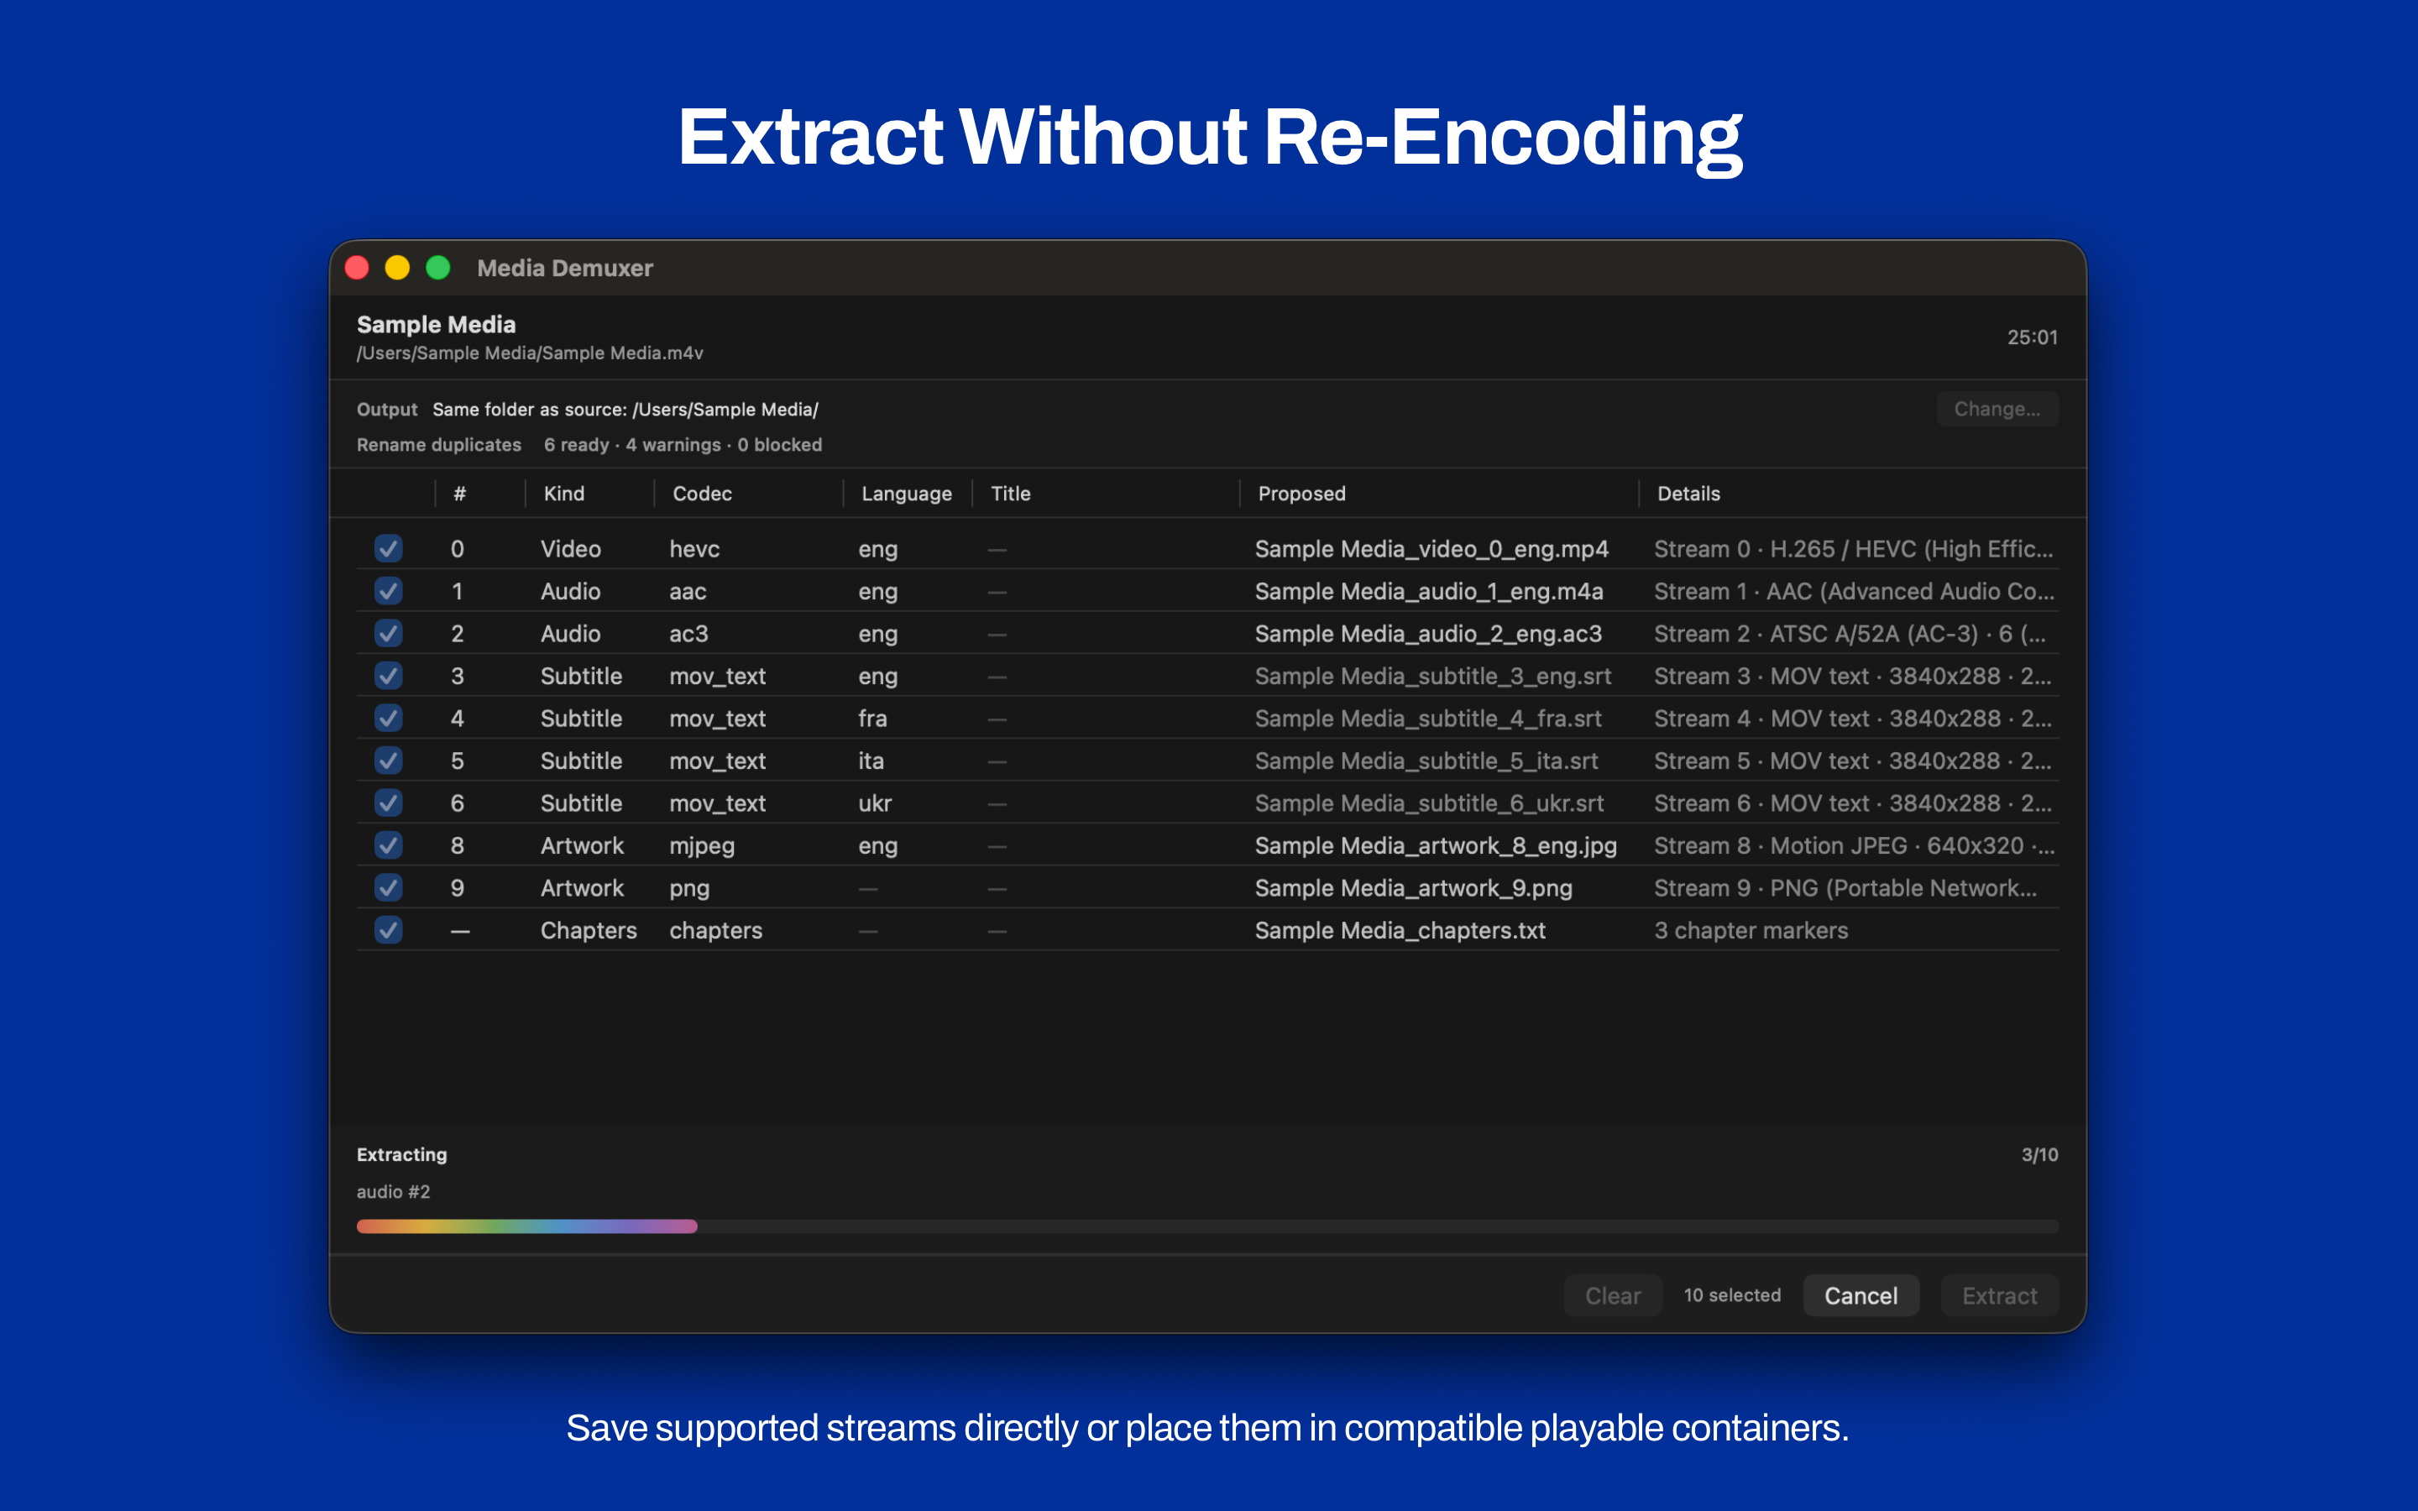2418x1511 pixels.
Task: Select Sample Media_subtitle_6_ukr.srt cell
Action: (x=1429, y=803)
